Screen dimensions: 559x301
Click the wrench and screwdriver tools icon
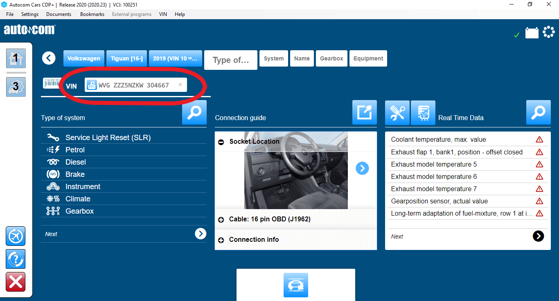coord(397,113)
